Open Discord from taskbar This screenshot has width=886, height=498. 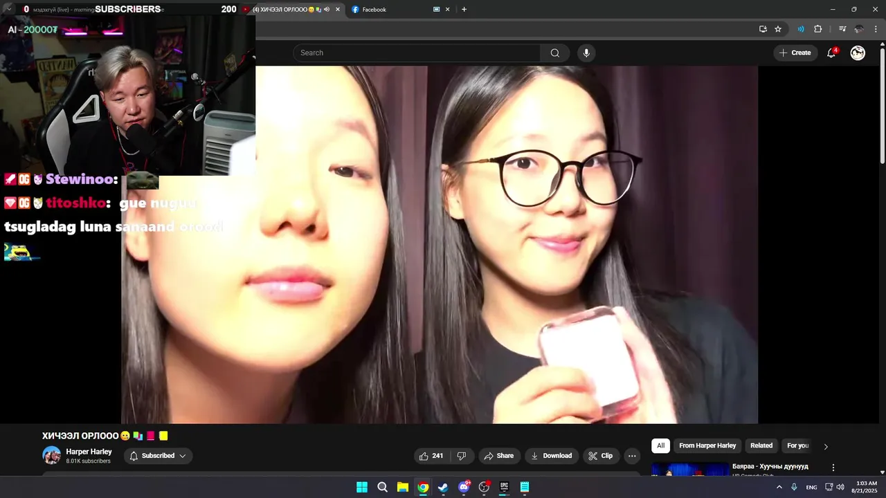464,487
